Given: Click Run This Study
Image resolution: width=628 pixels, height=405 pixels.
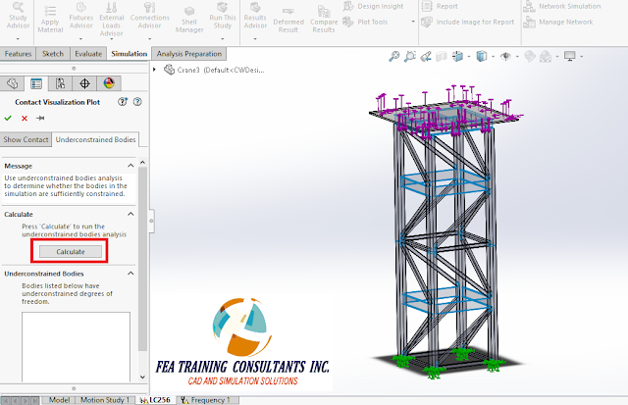Looking at the screenshot, I should 223,16.
